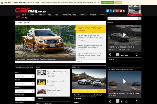Image resolution: width=157 pixels, height=104 pixels.
Task: Click the Landing Page breadcrumb
Action: coord(24,18)
